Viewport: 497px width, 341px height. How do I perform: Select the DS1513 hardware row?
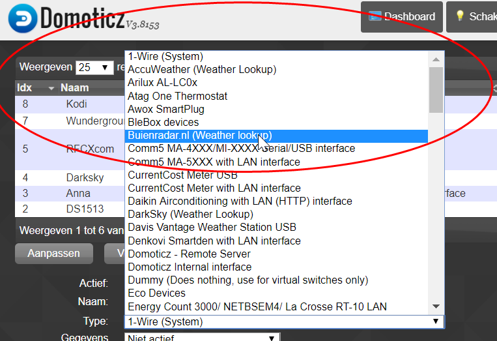(x=70, y=209)
